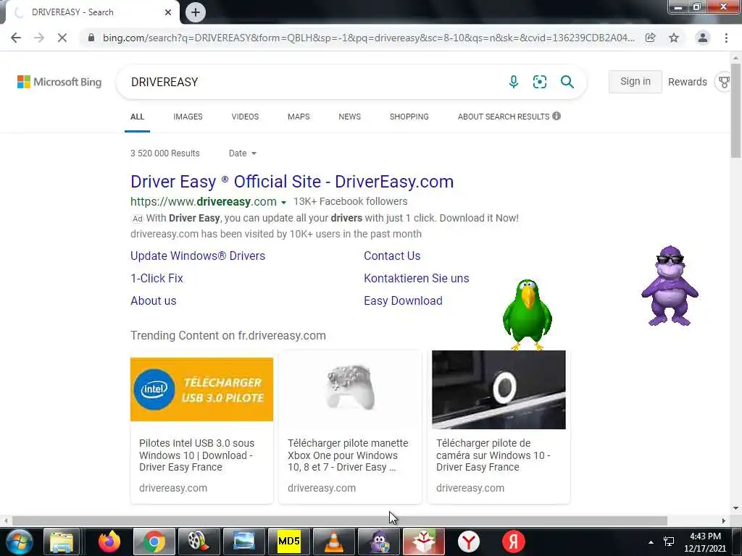Click the vertical scrollbar down arrow

(x=736, y=508)
